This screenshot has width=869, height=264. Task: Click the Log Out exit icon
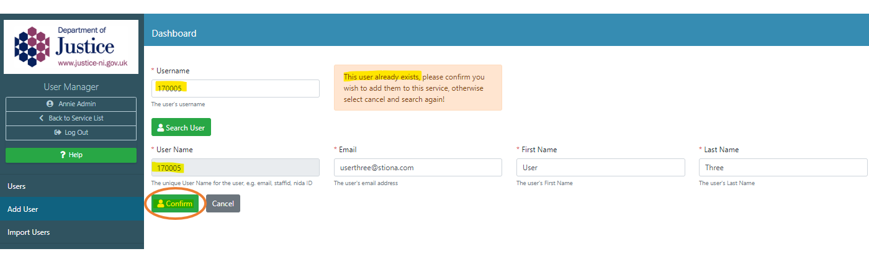coord(58,132)
